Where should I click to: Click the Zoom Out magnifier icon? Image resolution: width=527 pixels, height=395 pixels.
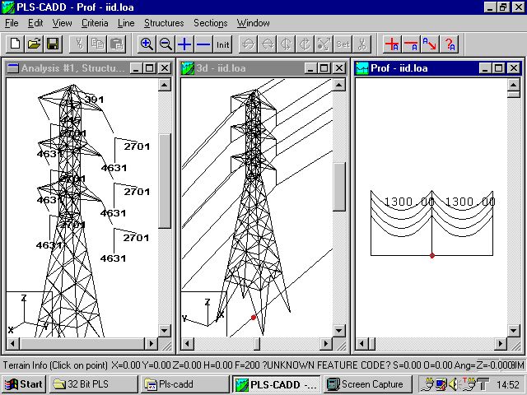pos(166,44)
